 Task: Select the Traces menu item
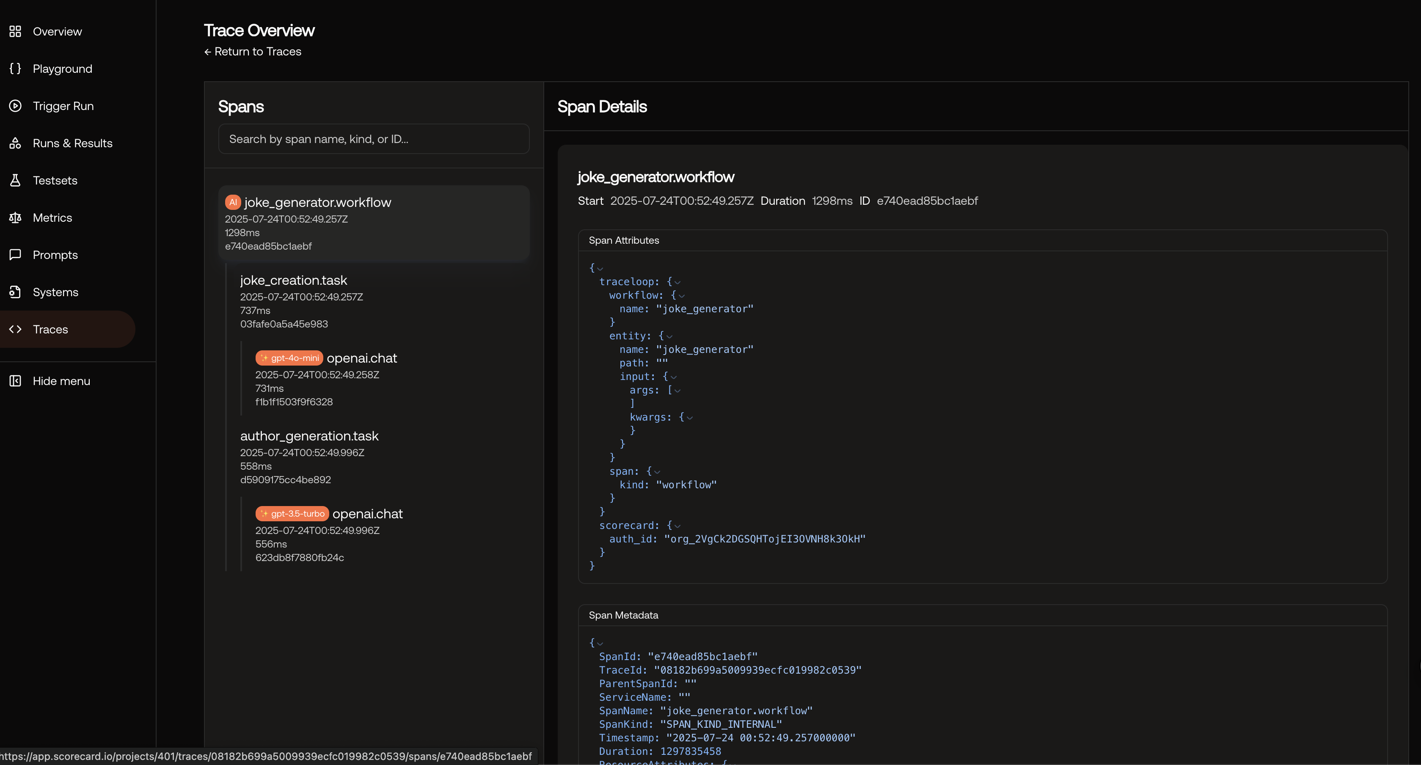coord(67,329)
